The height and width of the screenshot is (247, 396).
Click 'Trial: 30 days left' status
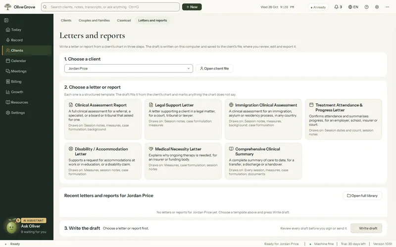coord(353,244)
